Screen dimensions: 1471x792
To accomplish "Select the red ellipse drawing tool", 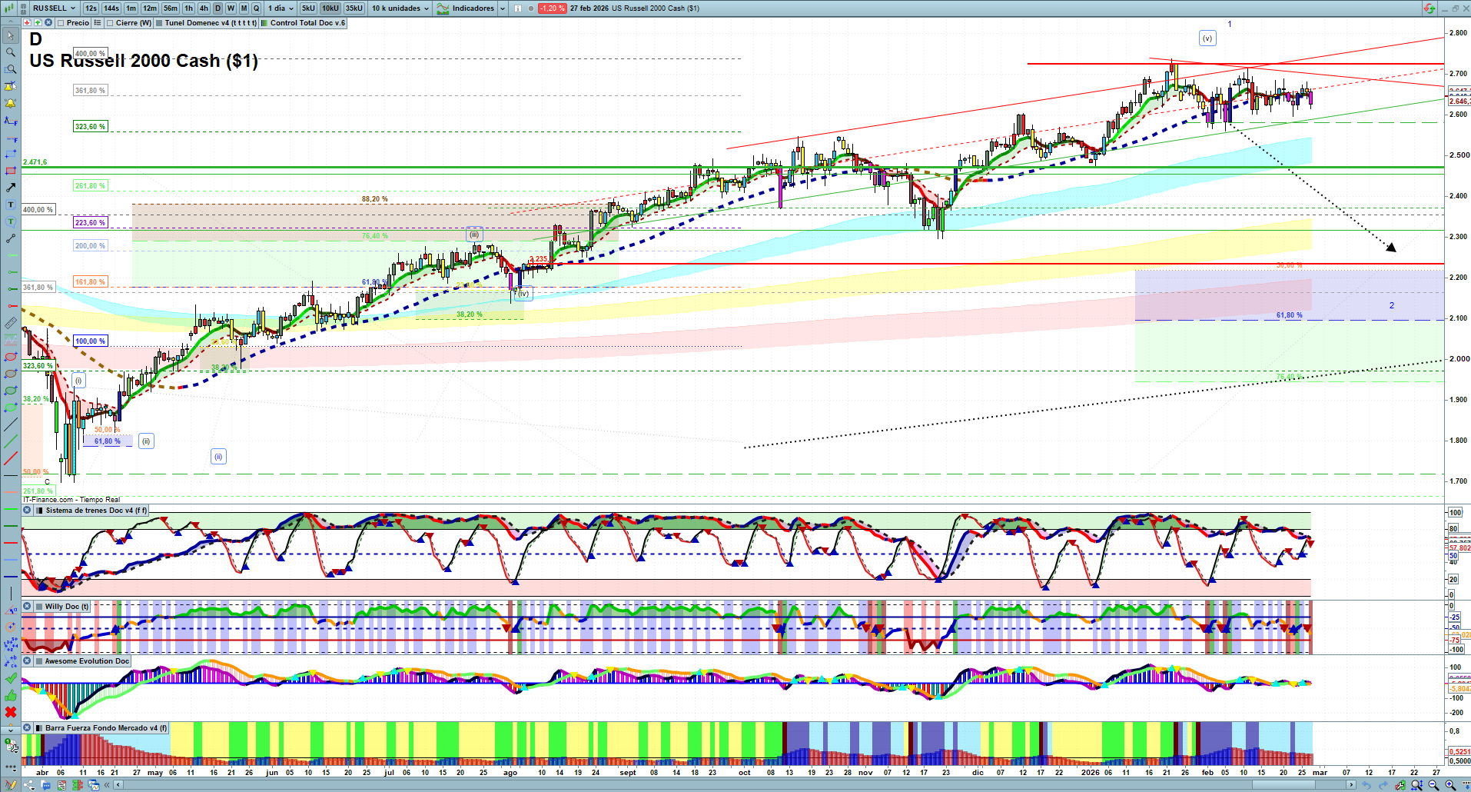I will tap(11, 357).
